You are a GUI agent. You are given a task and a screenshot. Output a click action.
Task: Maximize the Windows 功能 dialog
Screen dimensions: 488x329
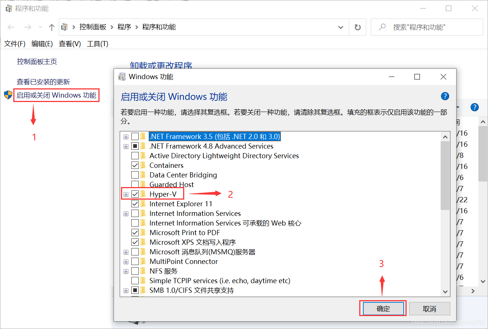417,77
